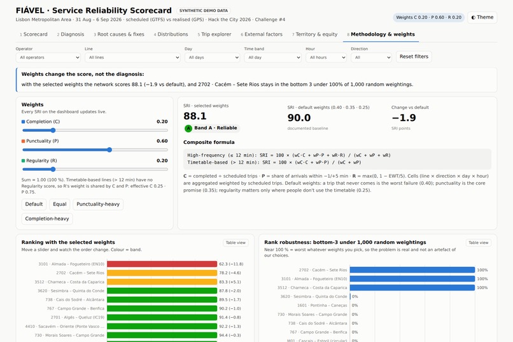Open the Direction dropdown
Image resolution: width=513 pixels, height=342 pixels.
(x=371, y=57)
